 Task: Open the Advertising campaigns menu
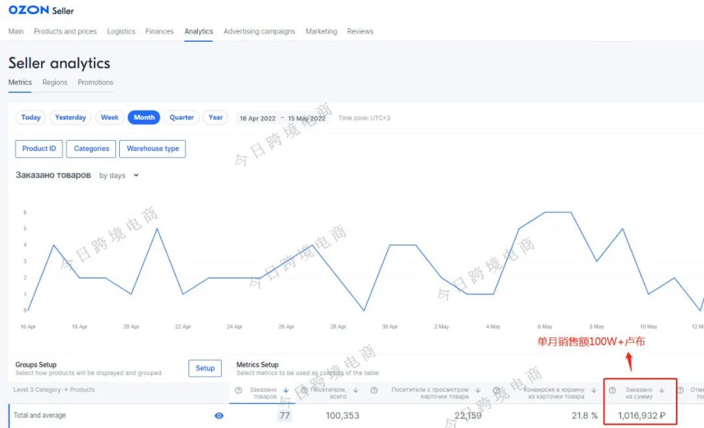coord(259,31)
